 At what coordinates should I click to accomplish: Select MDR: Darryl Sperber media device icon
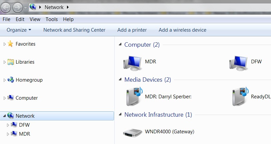tap(134, 96)
